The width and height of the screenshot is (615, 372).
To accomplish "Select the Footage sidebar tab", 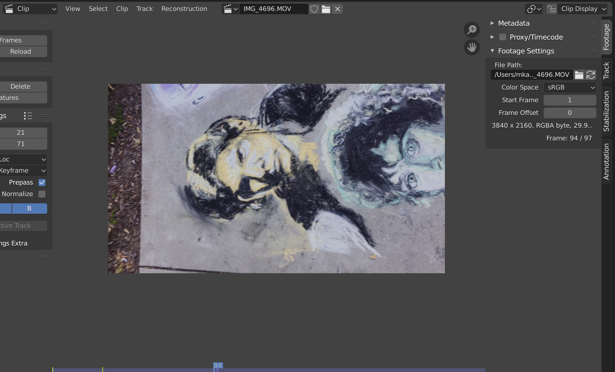I will pos(607,37).
